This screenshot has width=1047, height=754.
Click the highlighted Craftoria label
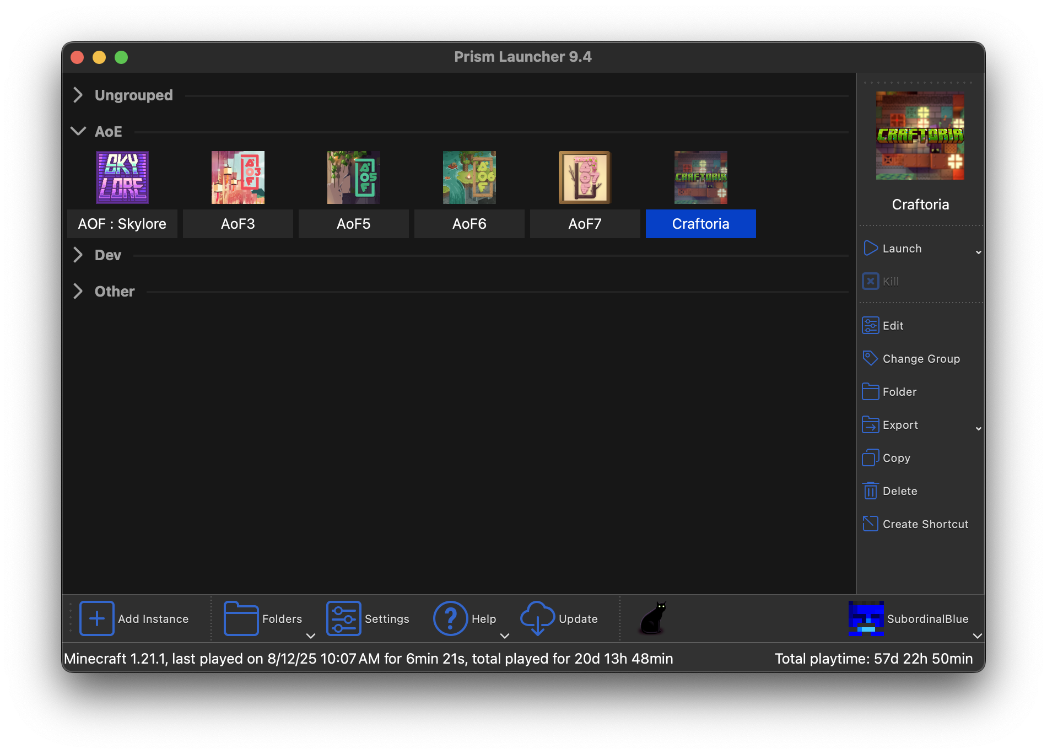[701, 224]
